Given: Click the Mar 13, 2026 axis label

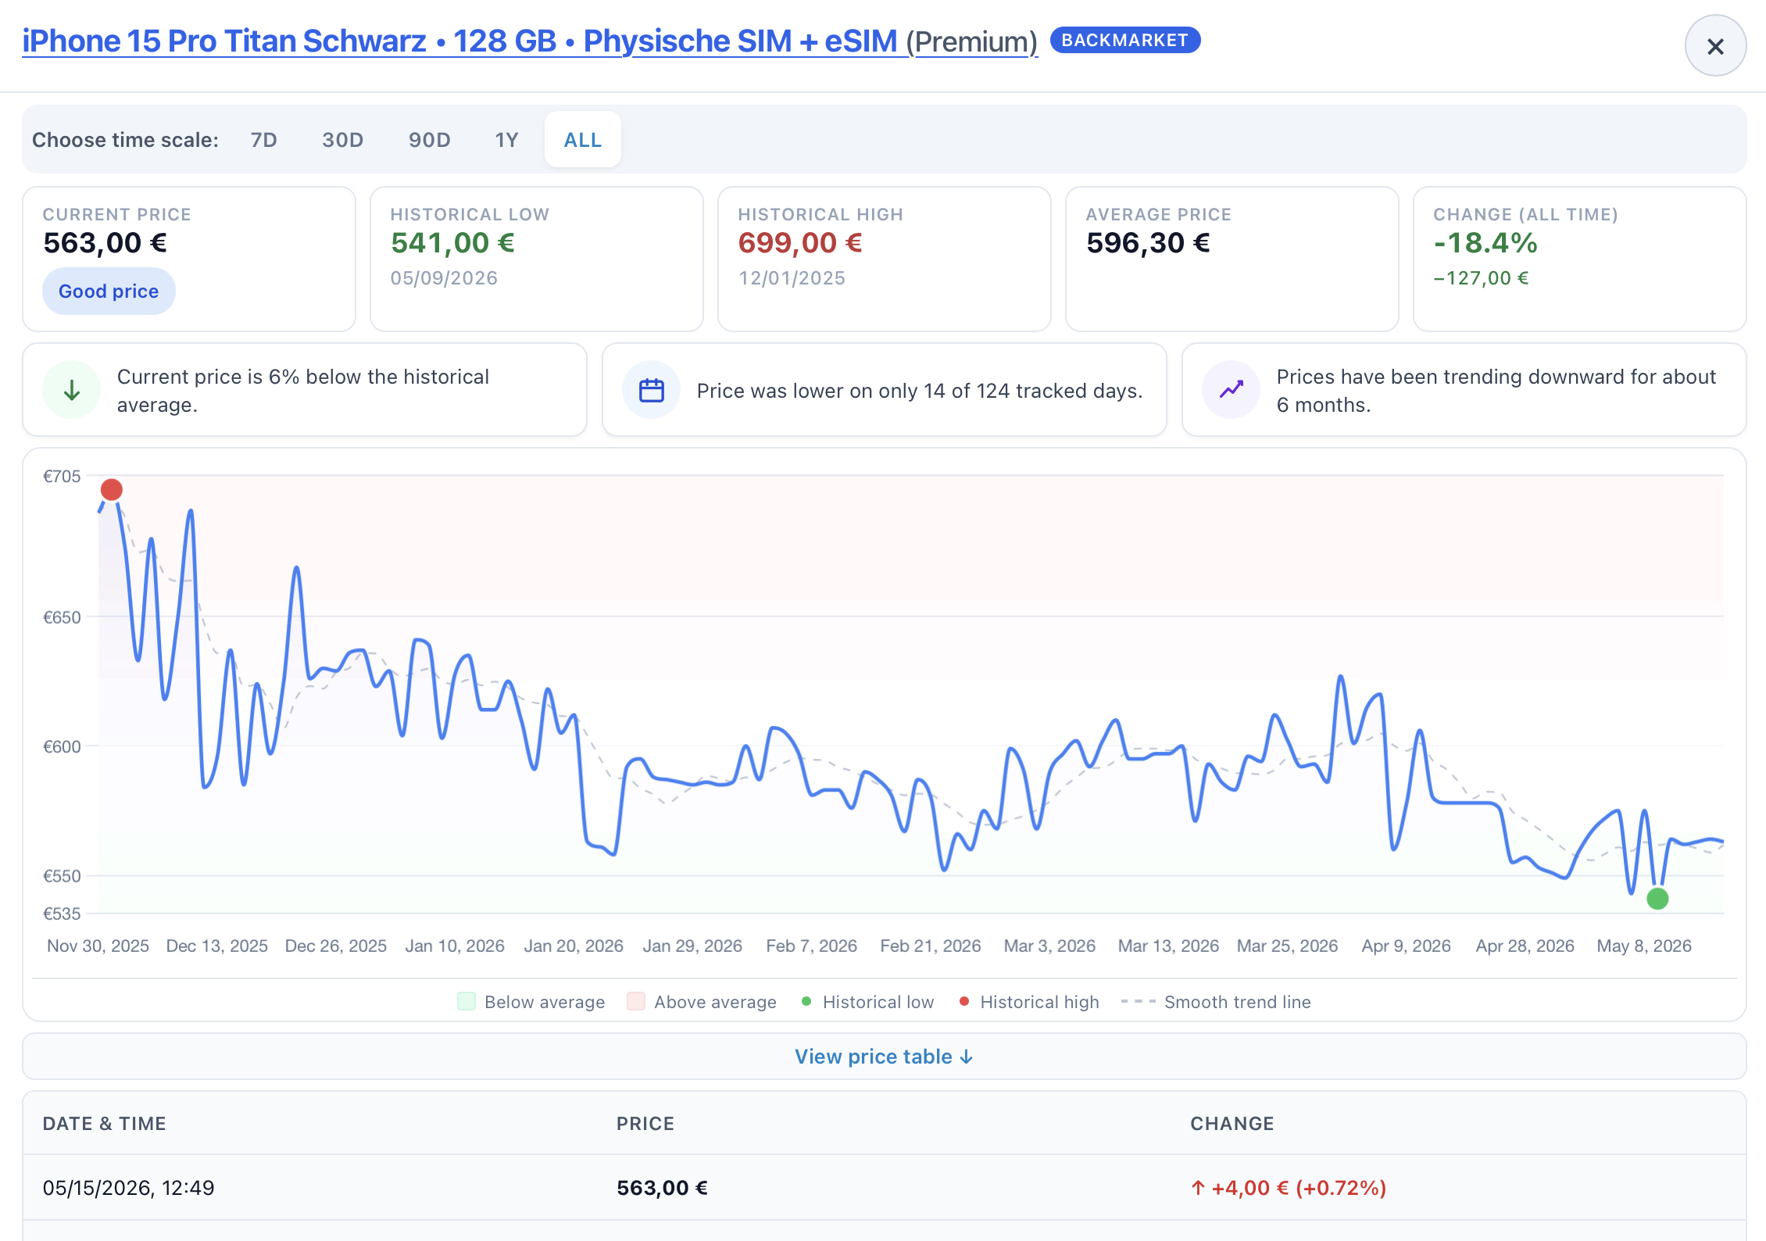Looking at the screenshot, I should point(1168,946).
